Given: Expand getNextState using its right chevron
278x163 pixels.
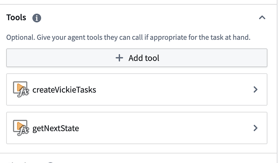Looking at the screenshot, I should pyautogui.click(x=255, y=128).
